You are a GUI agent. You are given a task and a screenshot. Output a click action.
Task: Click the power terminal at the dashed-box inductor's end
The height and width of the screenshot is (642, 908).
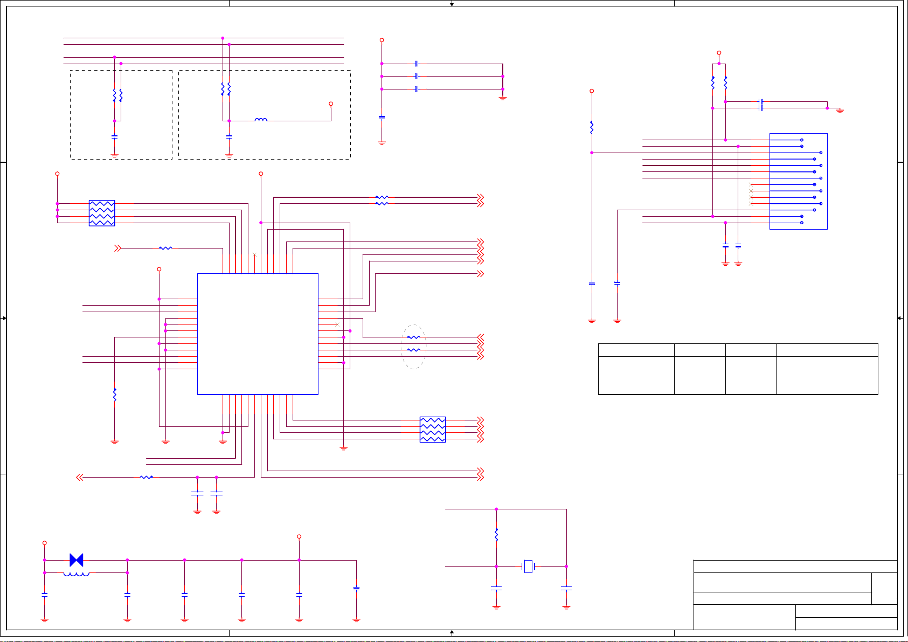click(331, 103)
